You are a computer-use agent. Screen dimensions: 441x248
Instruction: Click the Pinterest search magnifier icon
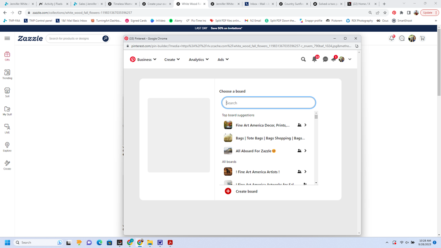click(x=303, y=59)
